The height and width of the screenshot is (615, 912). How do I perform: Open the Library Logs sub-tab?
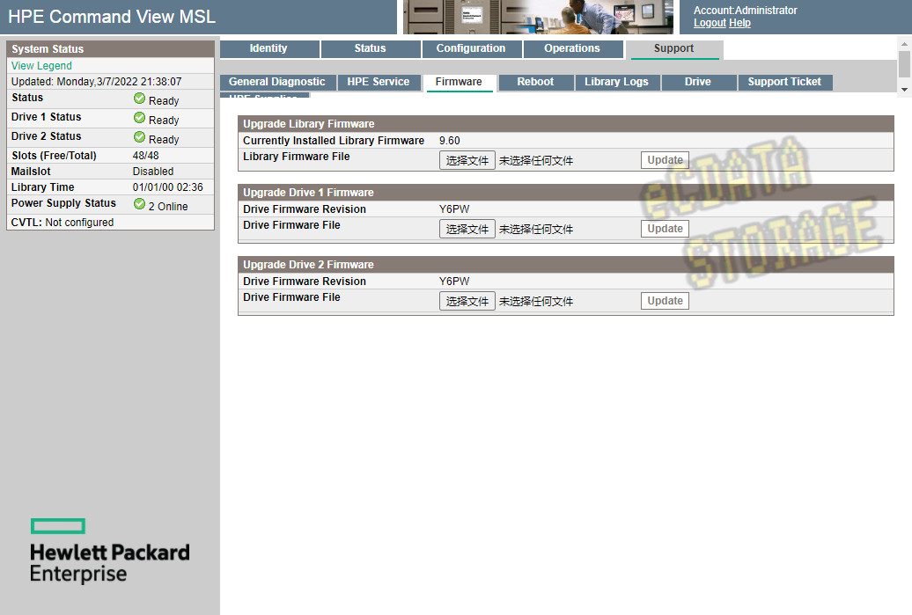[x=616, y=82]
